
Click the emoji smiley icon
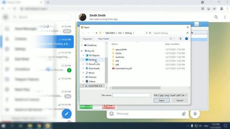pyautogui.click(x=111, y=114)
